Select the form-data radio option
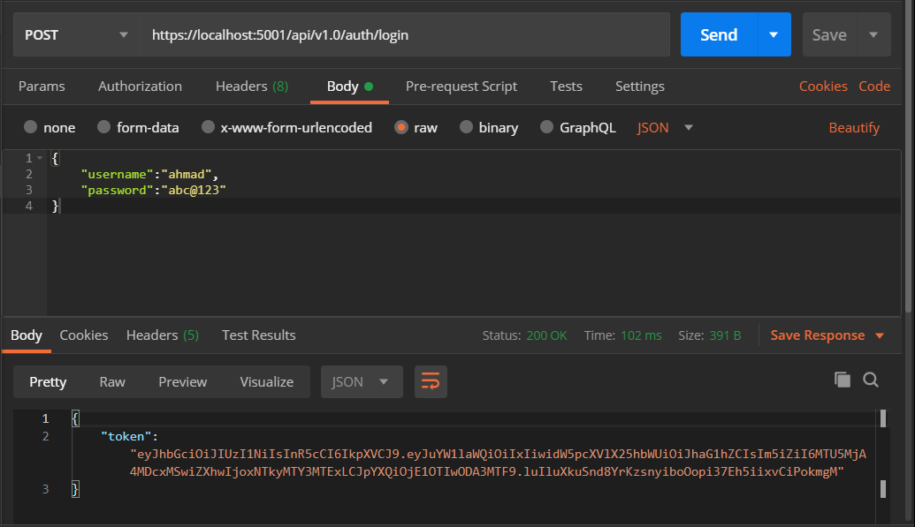 click(138, 128)
